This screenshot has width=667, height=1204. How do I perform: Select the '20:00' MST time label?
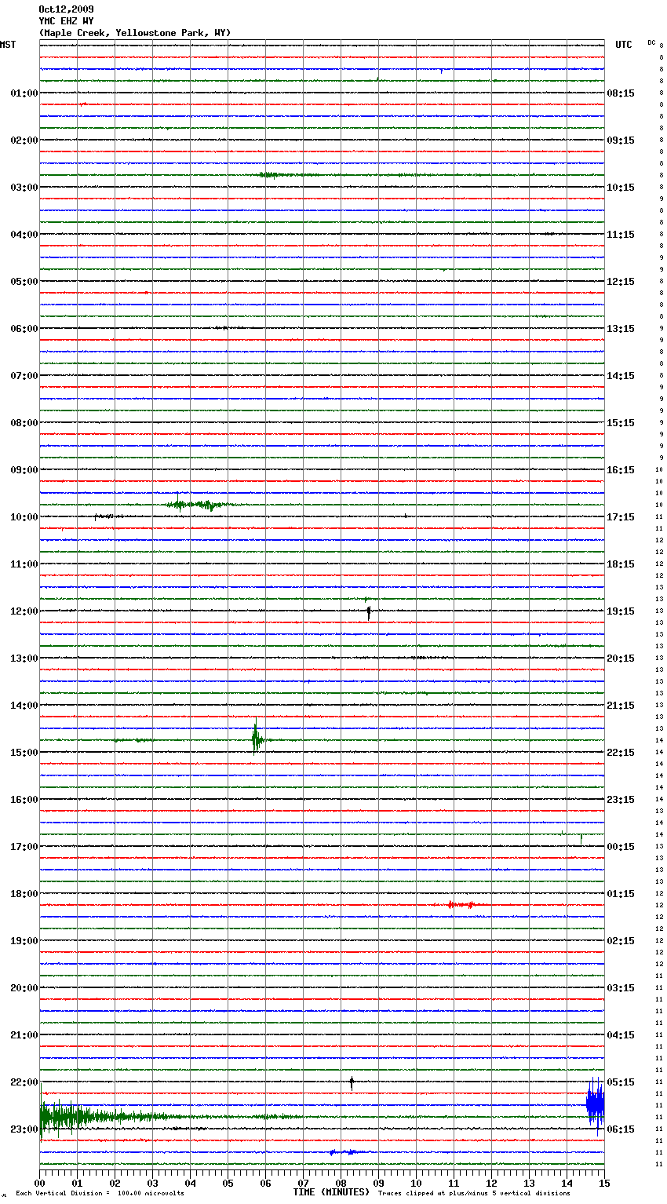(x=24, y=988)
